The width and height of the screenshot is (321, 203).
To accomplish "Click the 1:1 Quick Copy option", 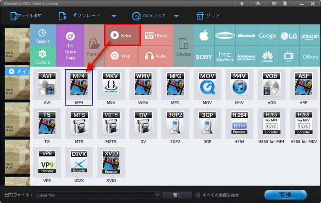I will point(70,46).
